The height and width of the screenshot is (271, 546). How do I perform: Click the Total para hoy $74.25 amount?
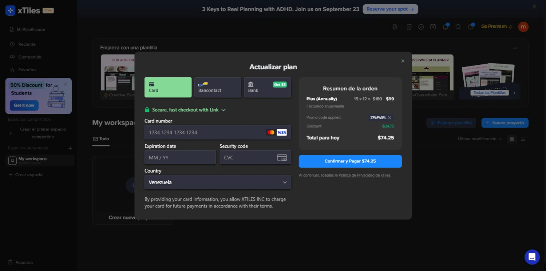coord(385,138)
